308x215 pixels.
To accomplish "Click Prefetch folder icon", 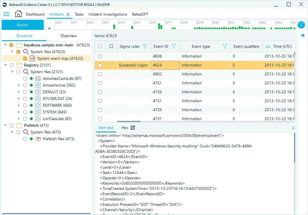I will pos(19,125).
